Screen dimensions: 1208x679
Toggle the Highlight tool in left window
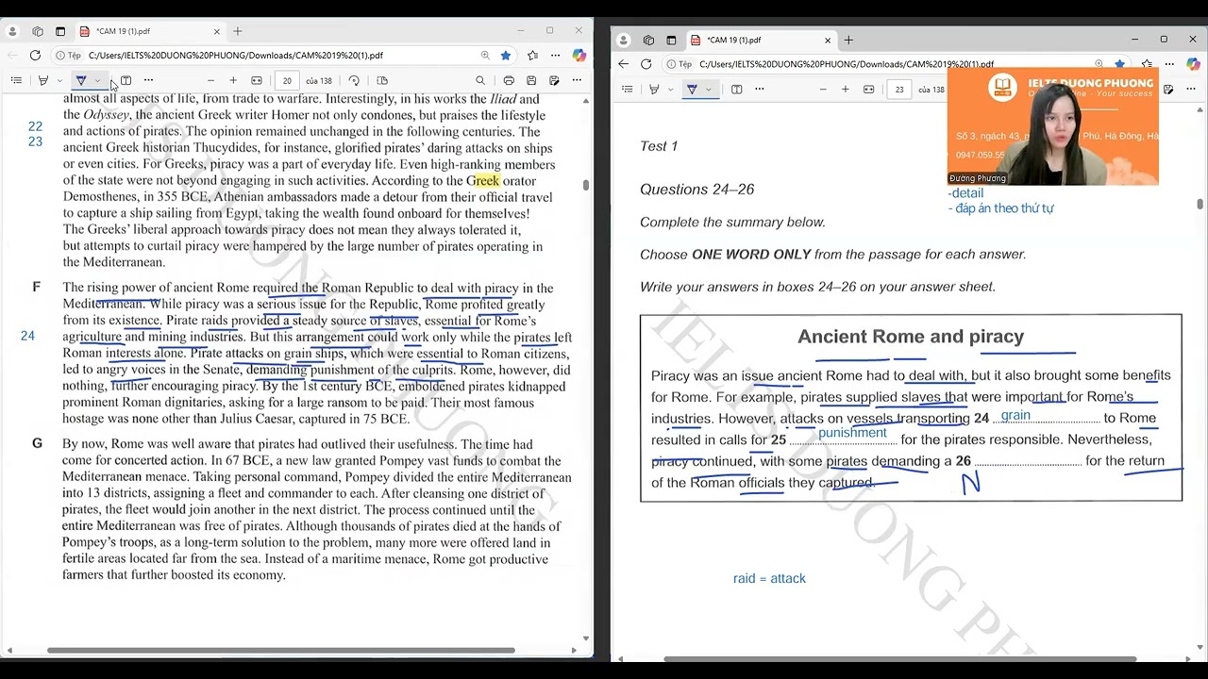tap(42, 81)
